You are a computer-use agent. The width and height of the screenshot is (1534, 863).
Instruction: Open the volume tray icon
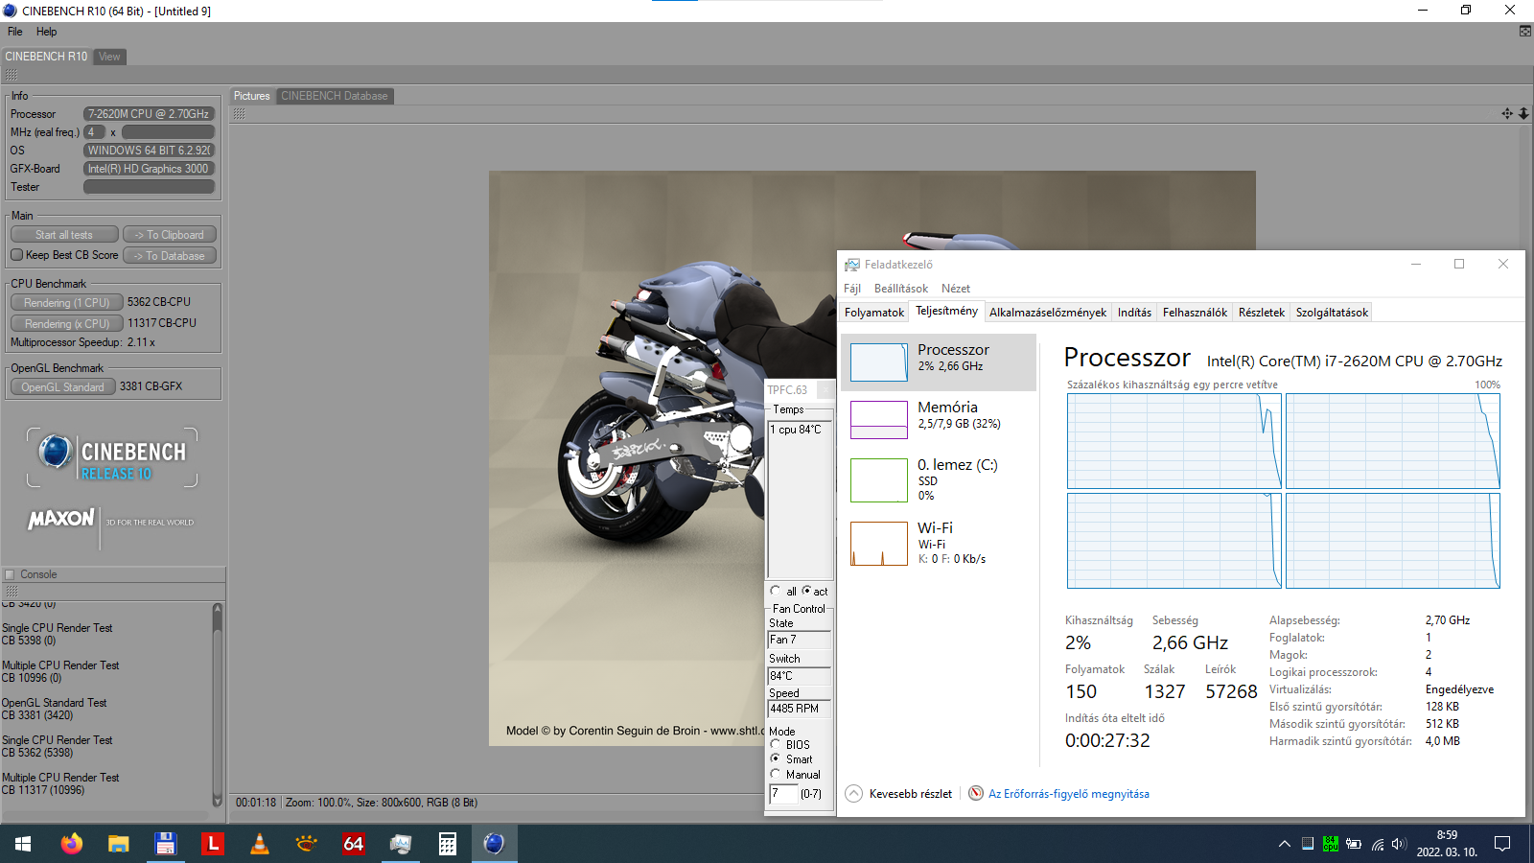[x=1399, y=844]
